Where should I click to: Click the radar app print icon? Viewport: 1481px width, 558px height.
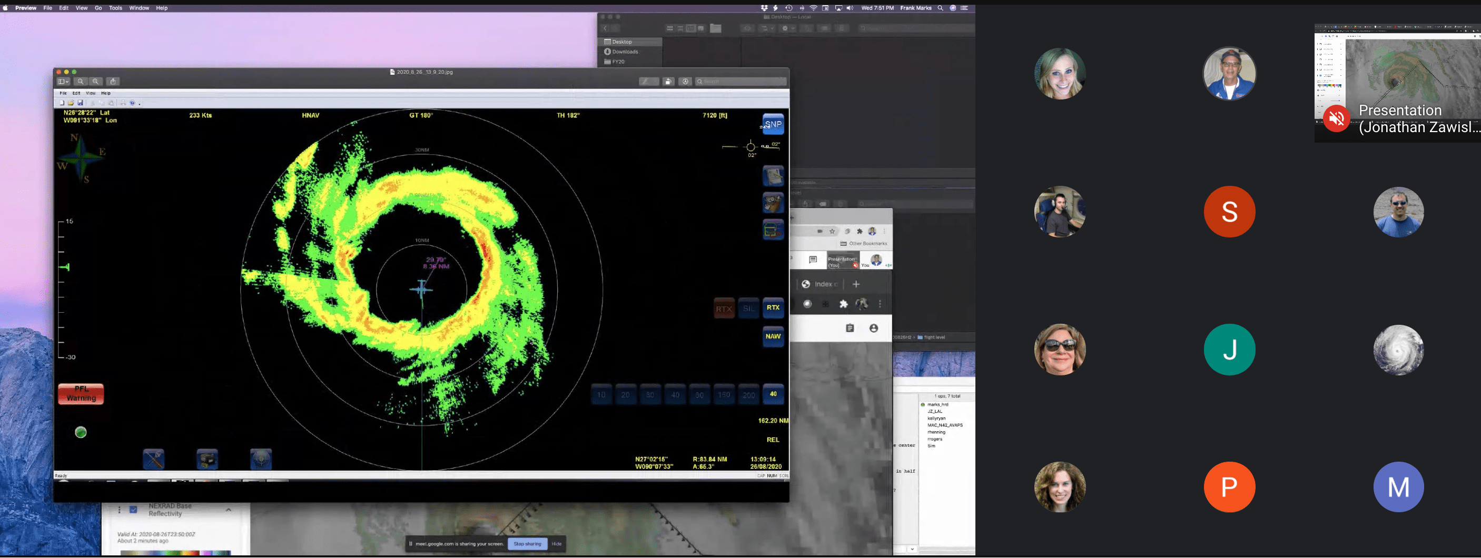pos(123,103)
